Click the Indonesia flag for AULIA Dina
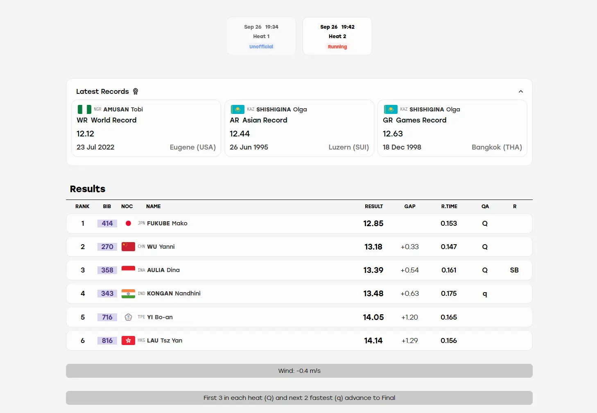This screenshot has height=413, width=597. (x=128, y=270)
